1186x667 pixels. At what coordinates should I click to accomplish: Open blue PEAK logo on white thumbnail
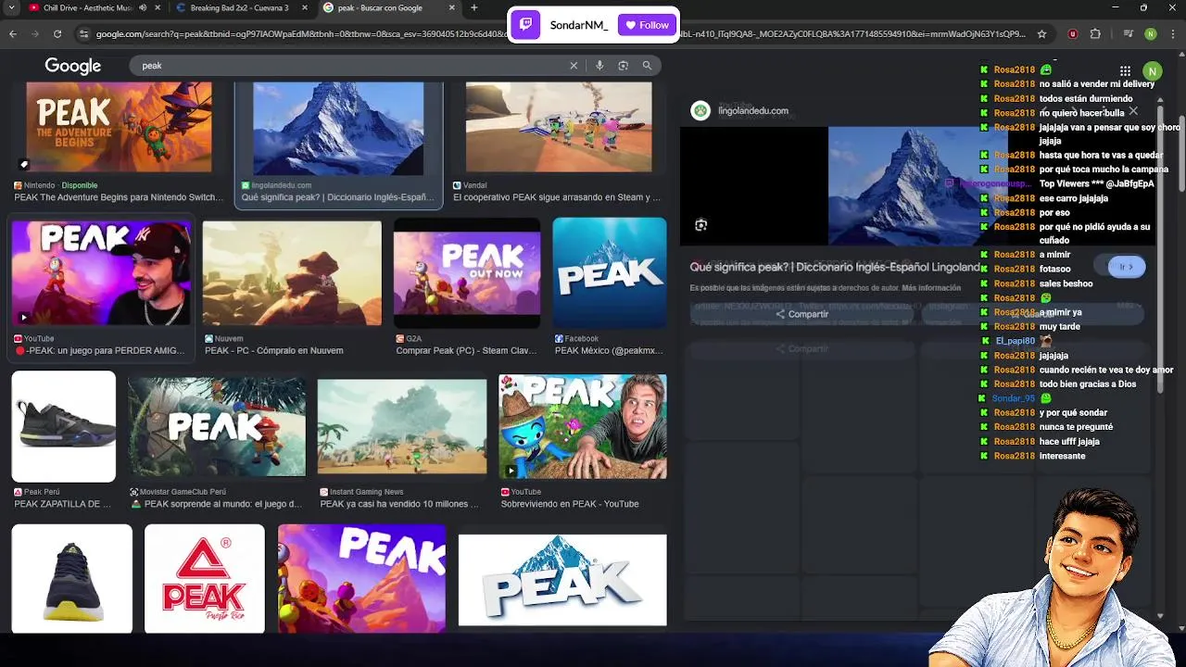[x=562, y=580]
